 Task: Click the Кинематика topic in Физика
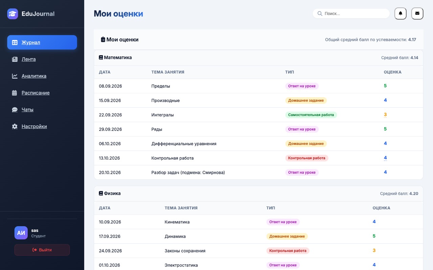click(x=177, y=222)
